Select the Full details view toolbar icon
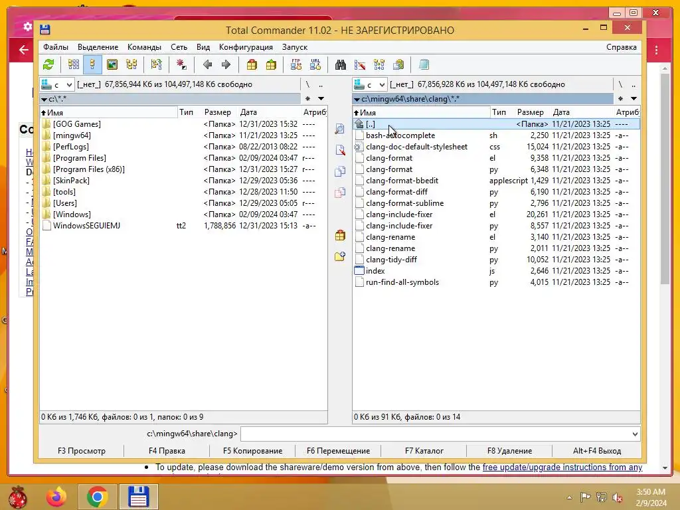This screenshot has width=680, height=510. [x=92, y=64]
